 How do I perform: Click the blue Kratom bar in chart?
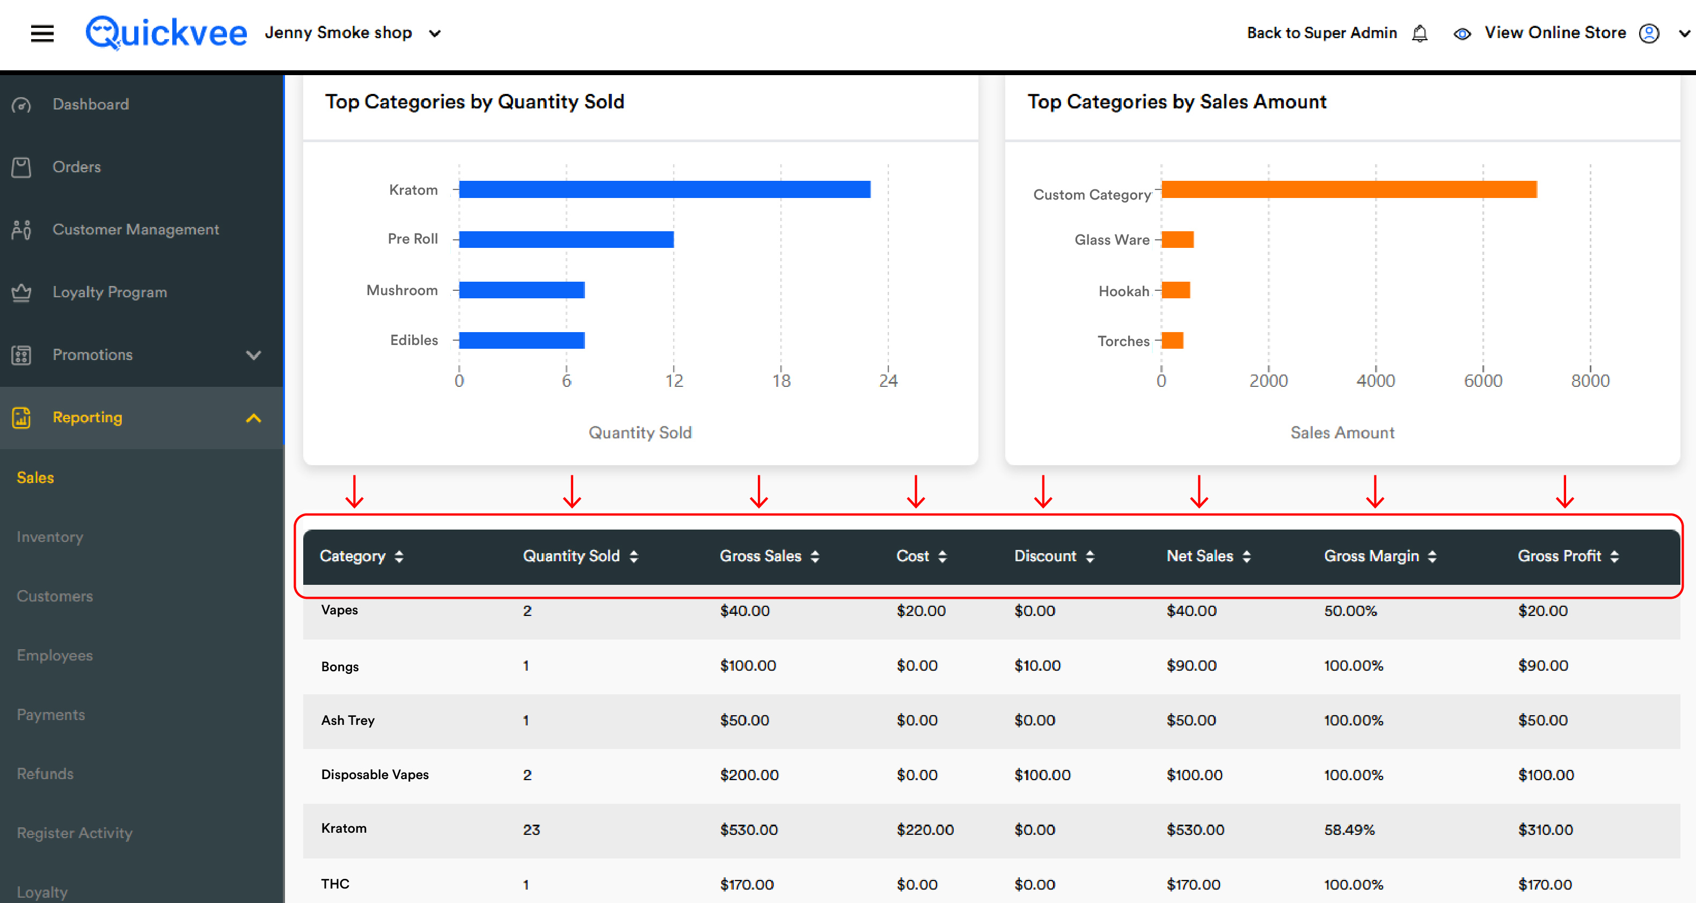click(x=664, y=189)
